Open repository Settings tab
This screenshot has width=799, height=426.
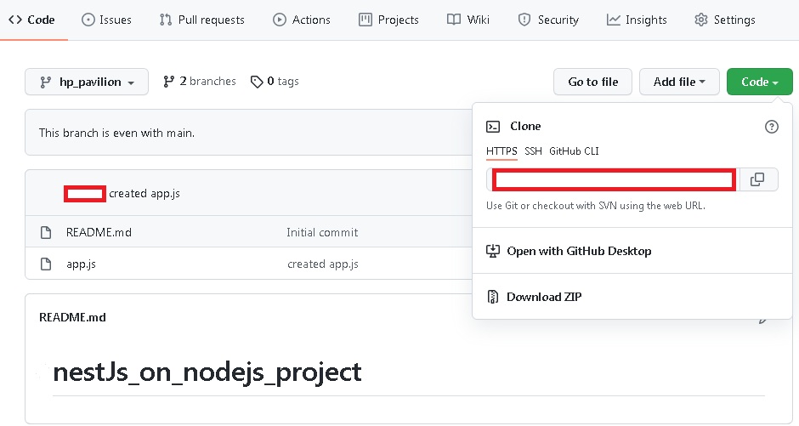(x=724, y=20)
